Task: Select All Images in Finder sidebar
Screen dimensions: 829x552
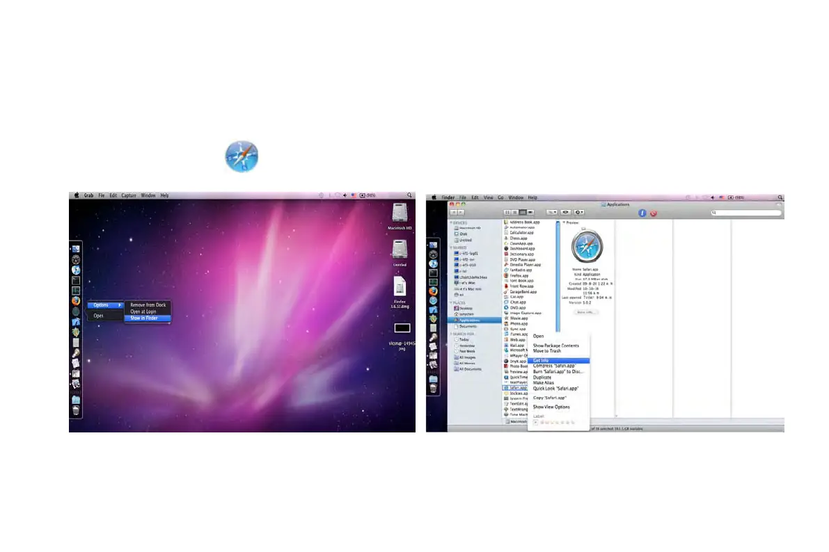Action: pos(465,357)
